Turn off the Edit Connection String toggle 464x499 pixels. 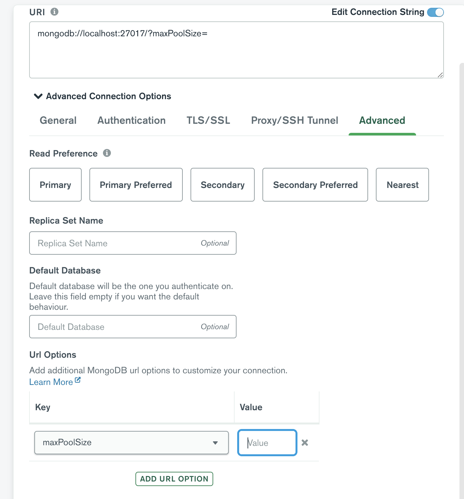click(435, 12)
